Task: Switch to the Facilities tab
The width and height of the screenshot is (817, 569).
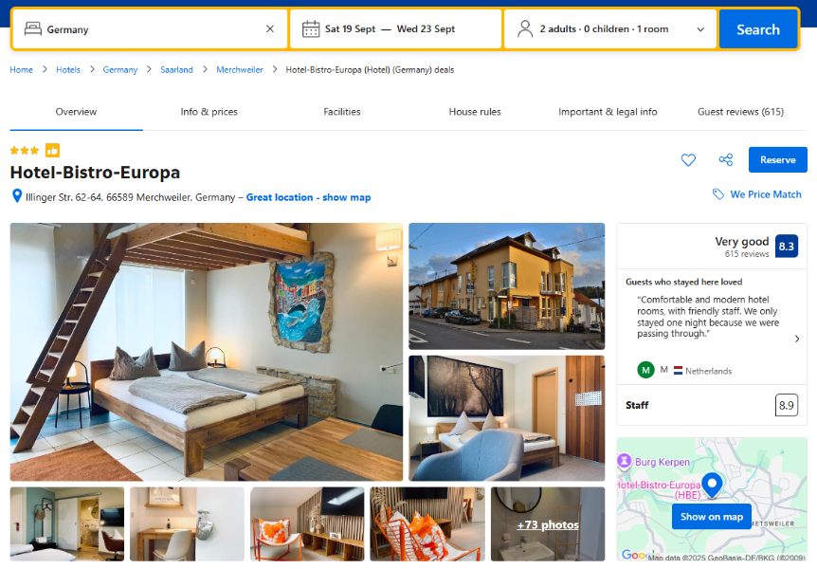Action: pos(342,112)
